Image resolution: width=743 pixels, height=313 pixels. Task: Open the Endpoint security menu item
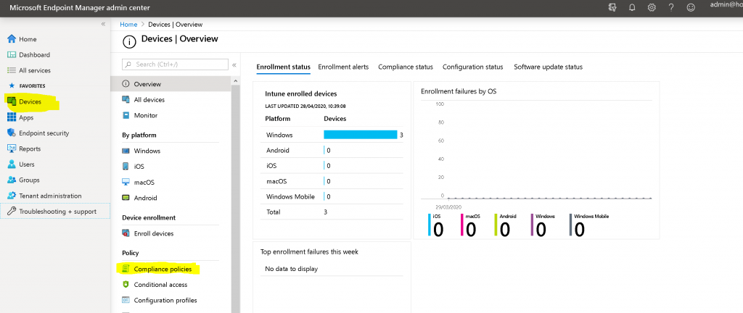coord(44,133)
